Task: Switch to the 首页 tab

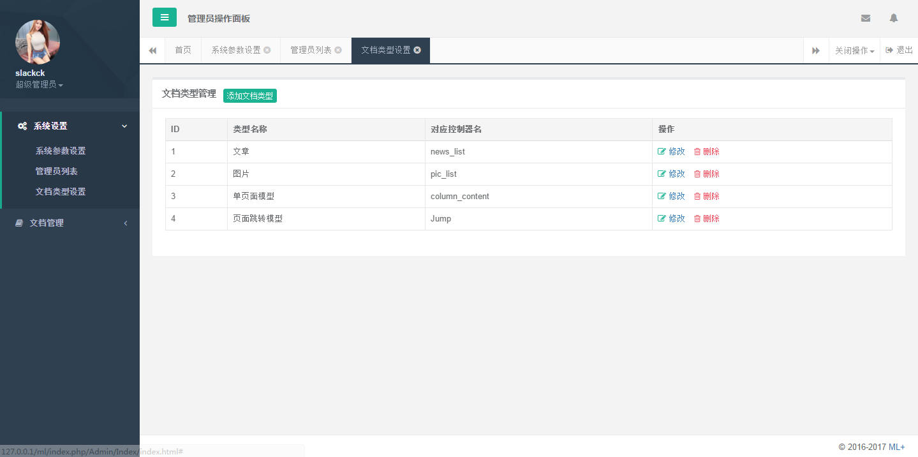Action: point(183,50)
